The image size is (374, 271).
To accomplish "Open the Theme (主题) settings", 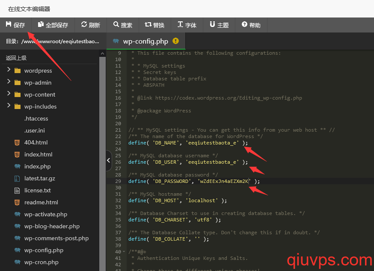I will tap(219, 25).
